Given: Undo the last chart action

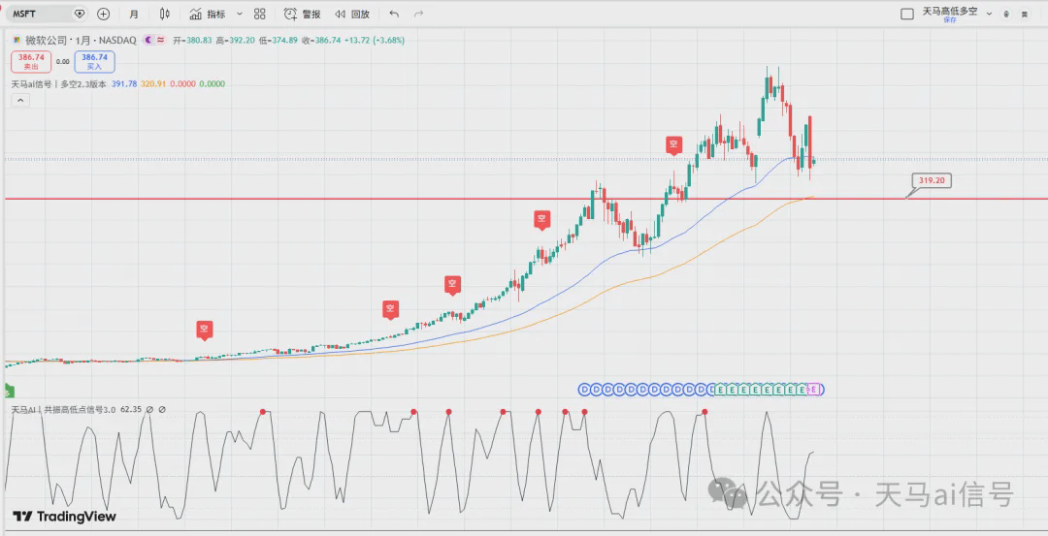Looking at the screenshot, I should tap(394, 14).
